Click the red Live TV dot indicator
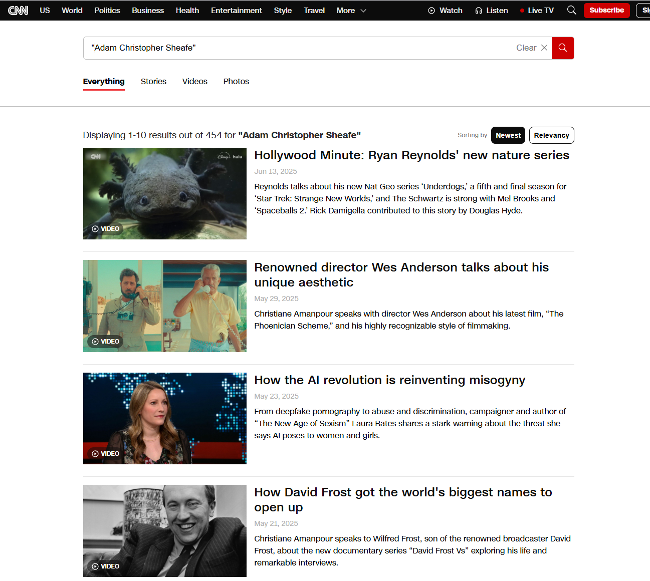 coord(522,11)
